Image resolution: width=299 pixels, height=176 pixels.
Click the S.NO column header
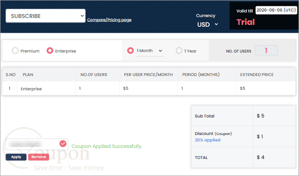tap(11, 75)
